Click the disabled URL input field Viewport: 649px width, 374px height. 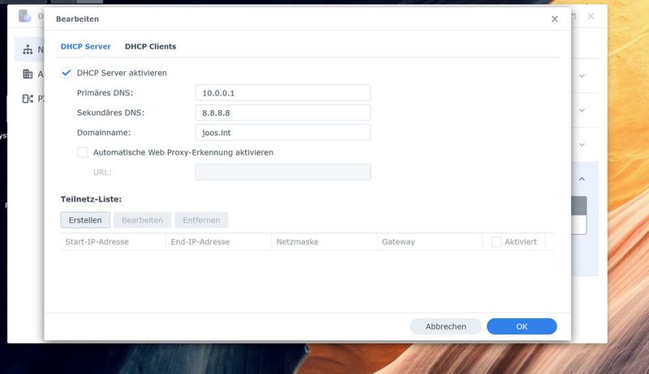[282, 172]
